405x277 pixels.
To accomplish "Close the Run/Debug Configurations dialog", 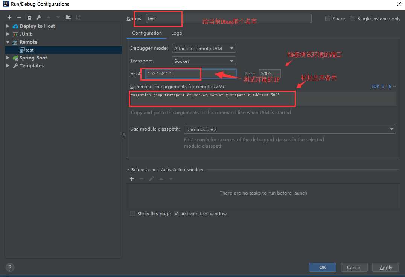I will tap(399, 4).
